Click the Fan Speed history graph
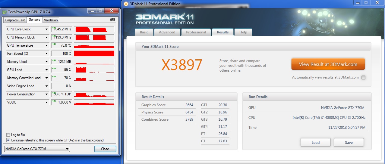Viewport: 385px width, 164px height. pyautogui.click(x=94, y=54)
